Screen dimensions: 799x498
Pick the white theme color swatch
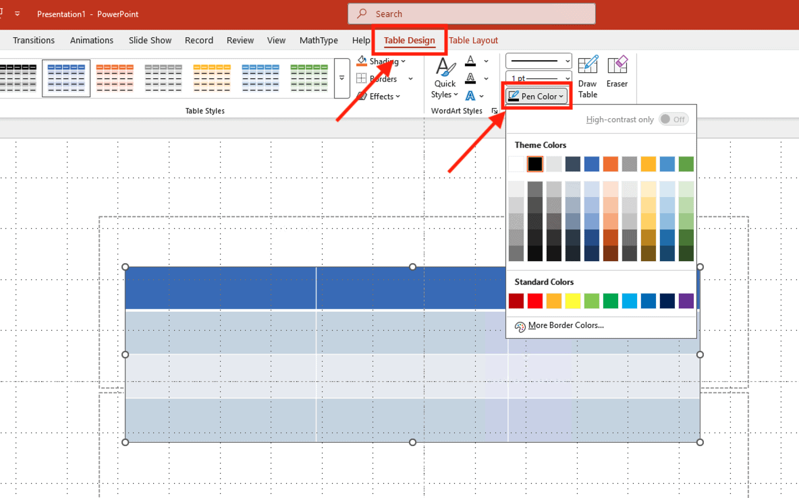(x=516, y=163)
